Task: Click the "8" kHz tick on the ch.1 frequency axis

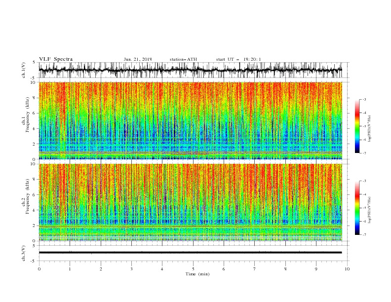Action: (x=34, y=98)
